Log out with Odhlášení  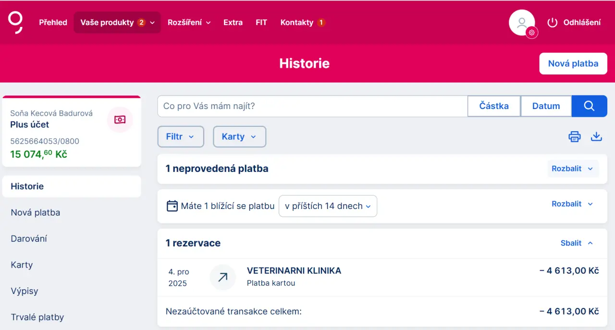point(574,23)
